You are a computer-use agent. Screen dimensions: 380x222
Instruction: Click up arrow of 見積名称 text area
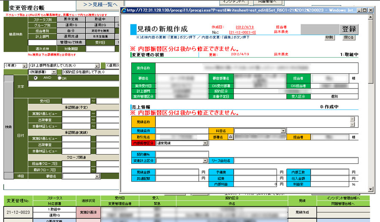point(353,119)
